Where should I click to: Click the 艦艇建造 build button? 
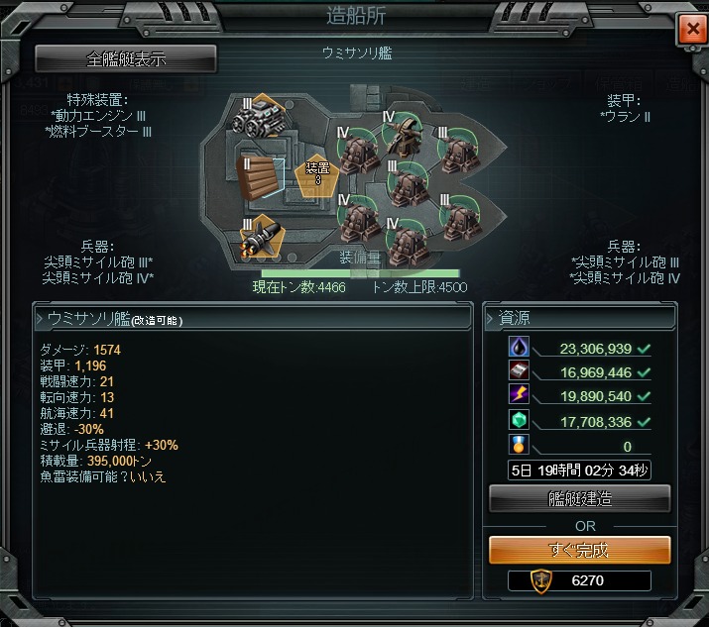pyautogui.click(x=580, y=498)
